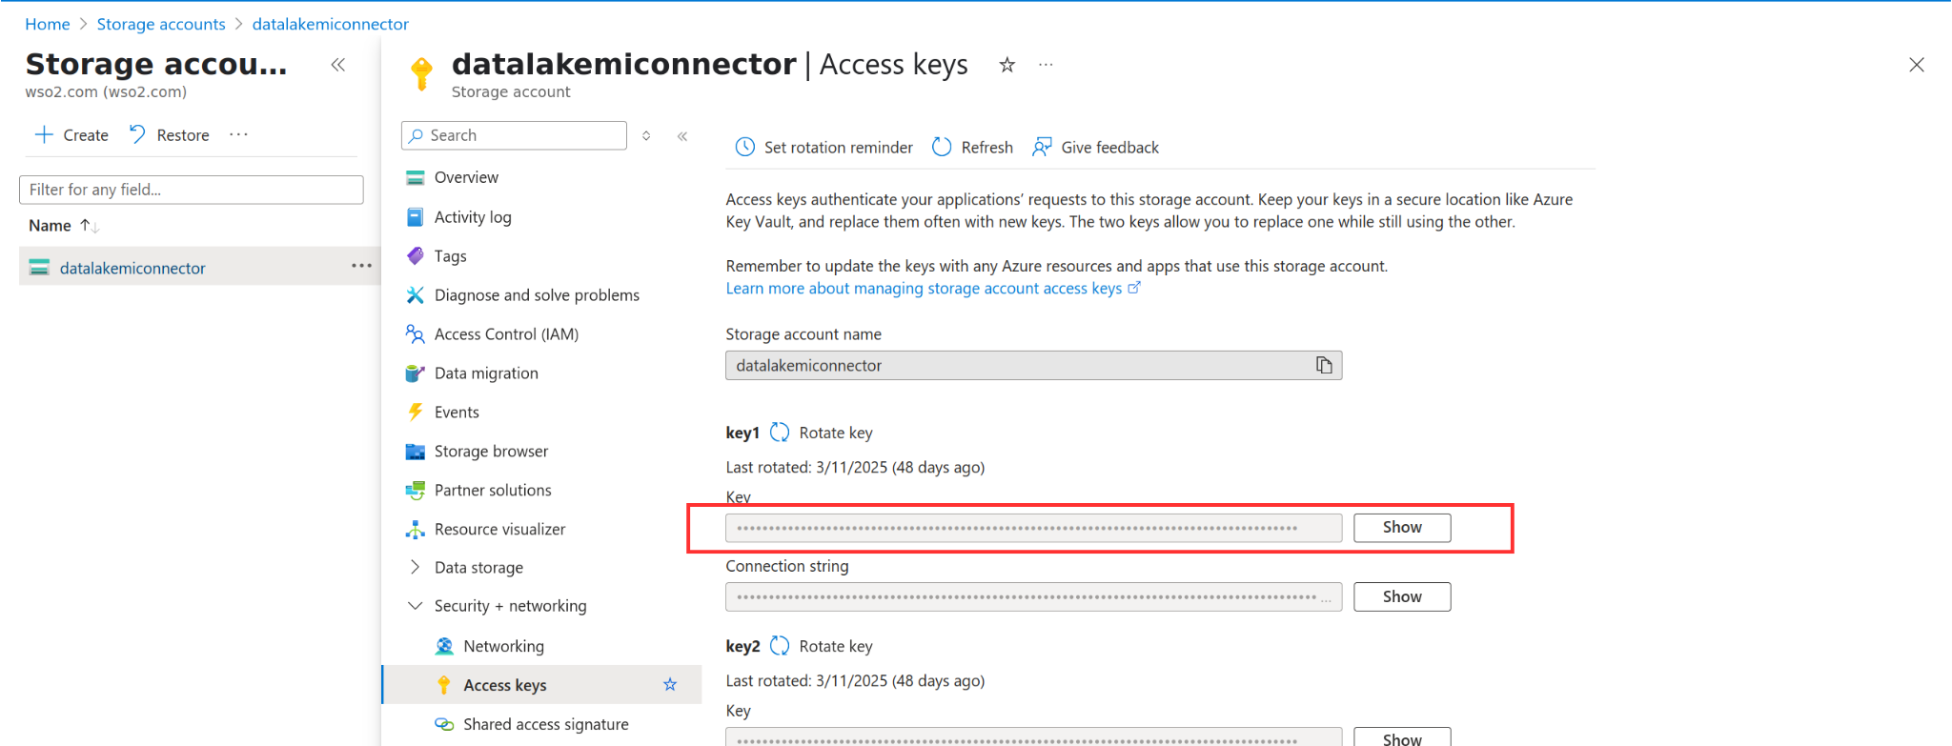Click key1 Connection string field

[x=1033, y=597]
